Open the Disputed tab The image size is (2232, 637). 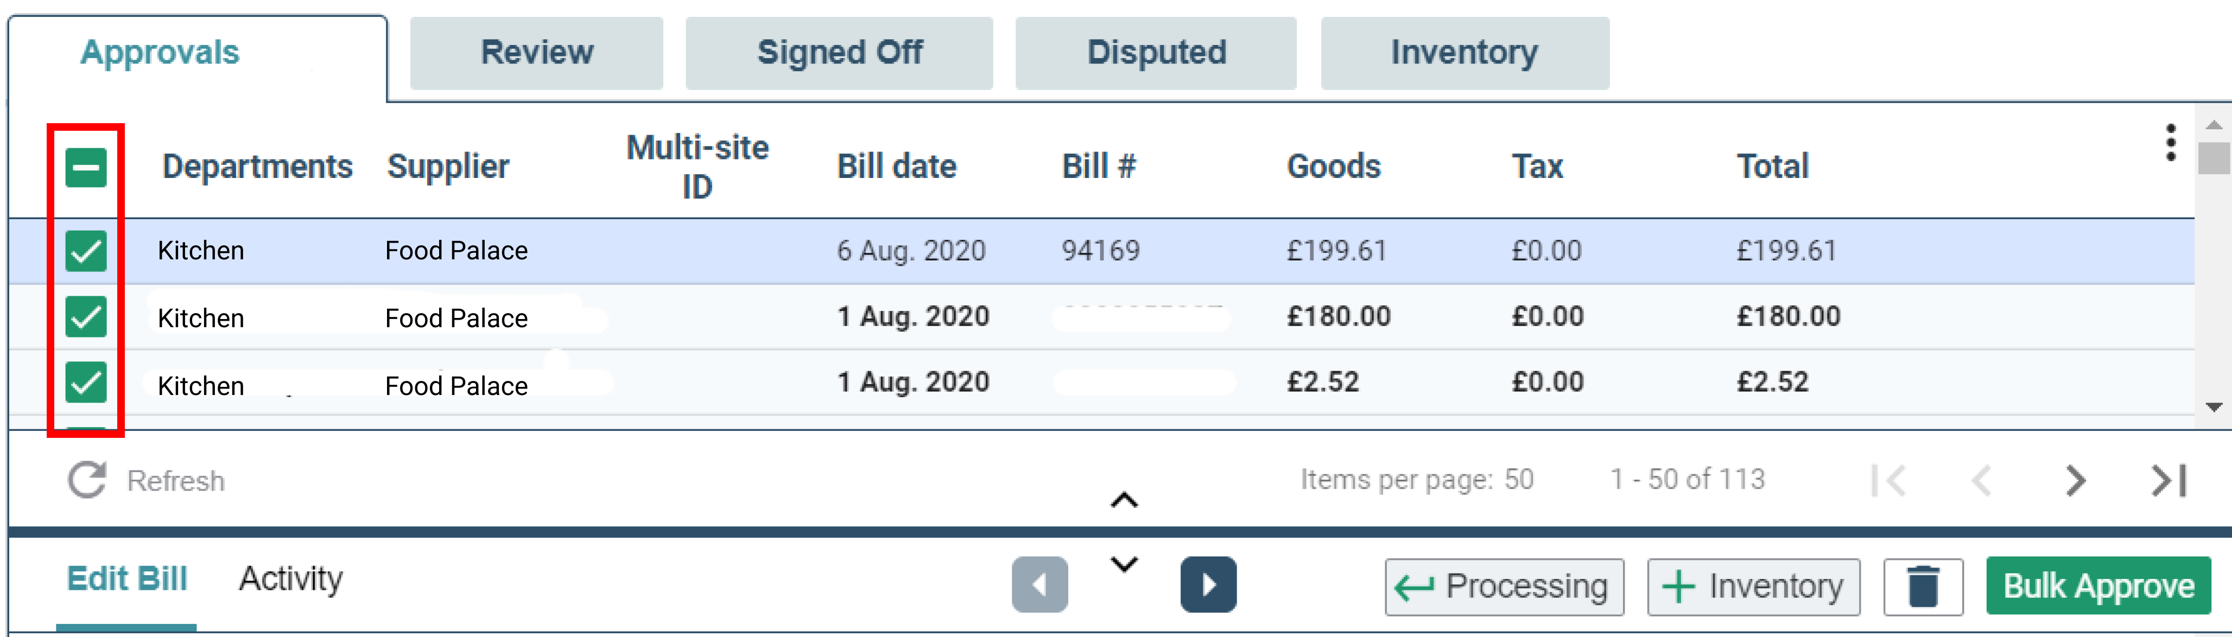(x=1156, y=53)
